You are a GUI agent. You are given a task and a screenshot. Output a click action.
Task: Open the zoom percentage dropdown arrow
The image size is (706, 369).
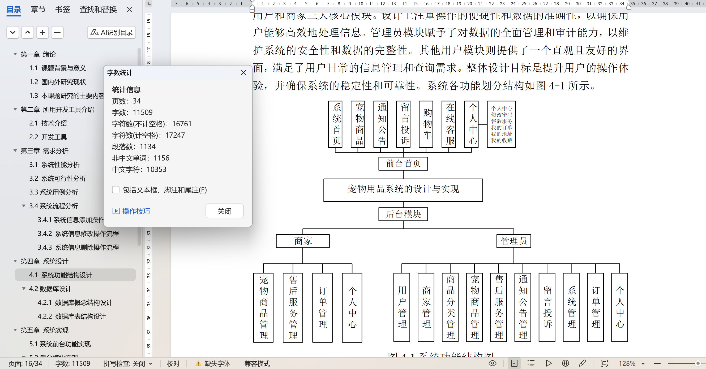tap(643, 363)
